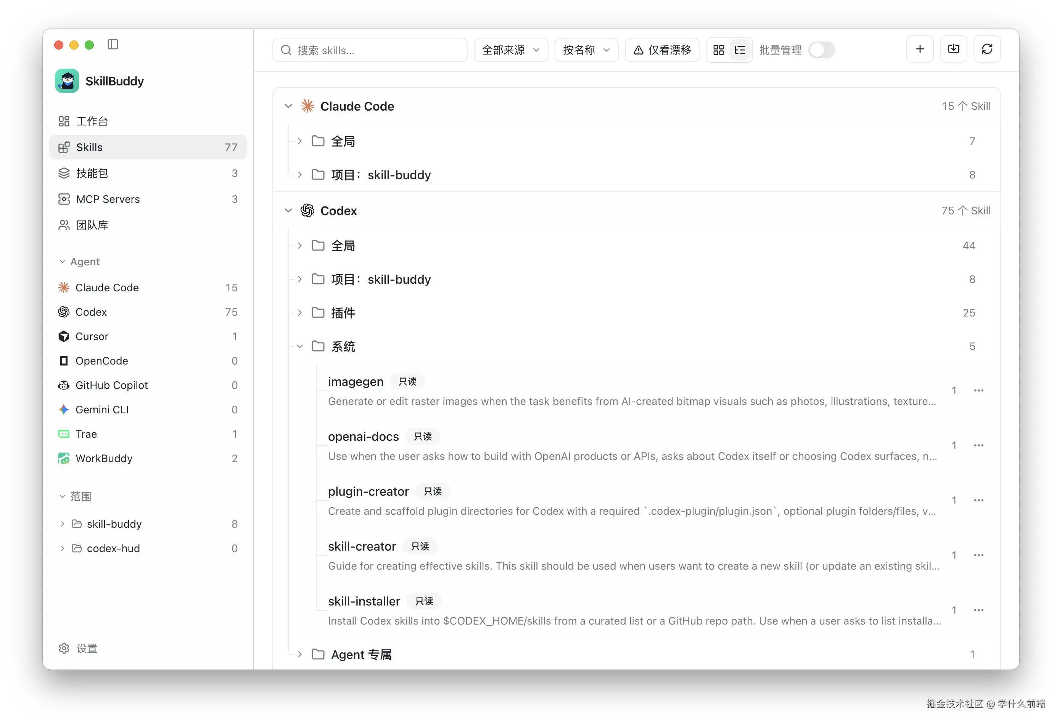Screen dimensions: 1062x726
Task: Open the 工作台 page
Action: pyautogui.click(x=148, y=121)
